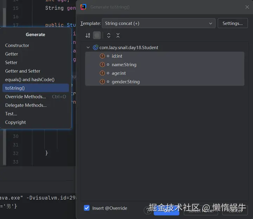Choose Getter and Setter entry
Image resolution: width=253 pixels, height=219 pixels.
pos(35,71)
